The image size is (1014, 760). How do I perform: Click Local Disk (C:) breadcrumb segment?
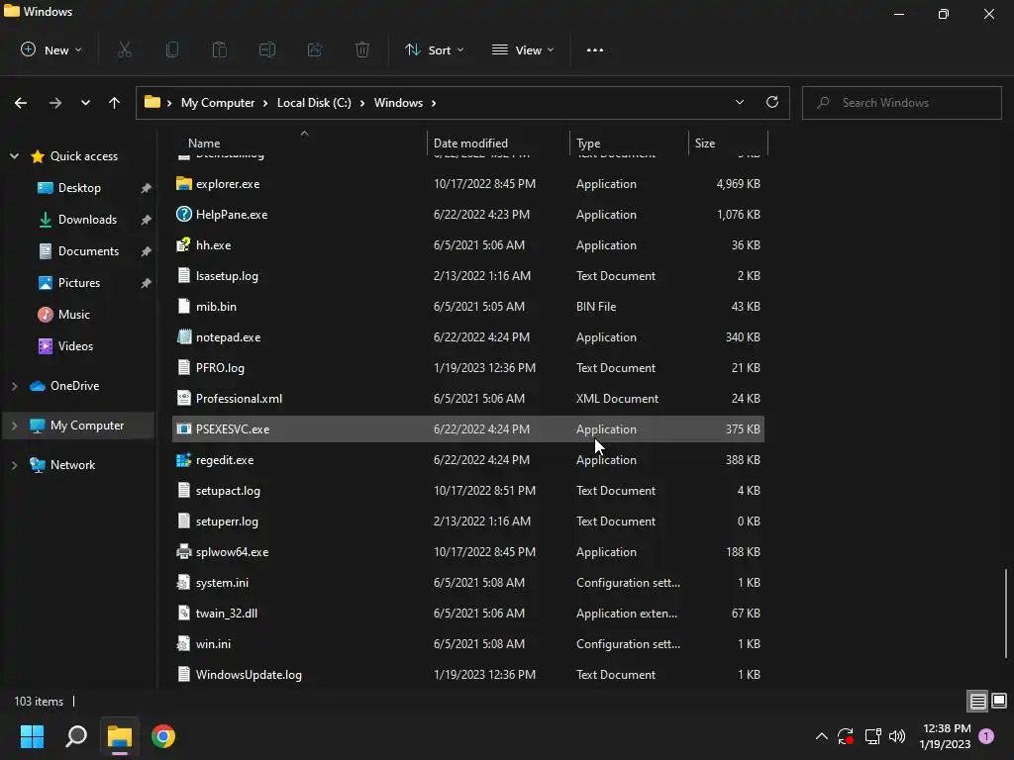(x=314, y=103)
